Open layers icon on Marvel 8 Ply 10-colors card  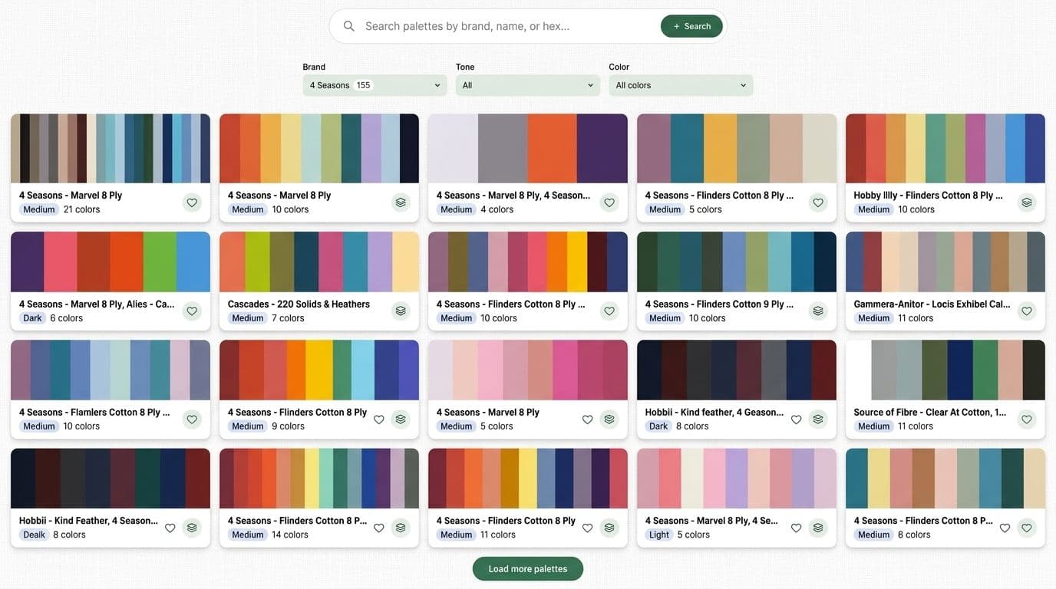pos(401,202)
